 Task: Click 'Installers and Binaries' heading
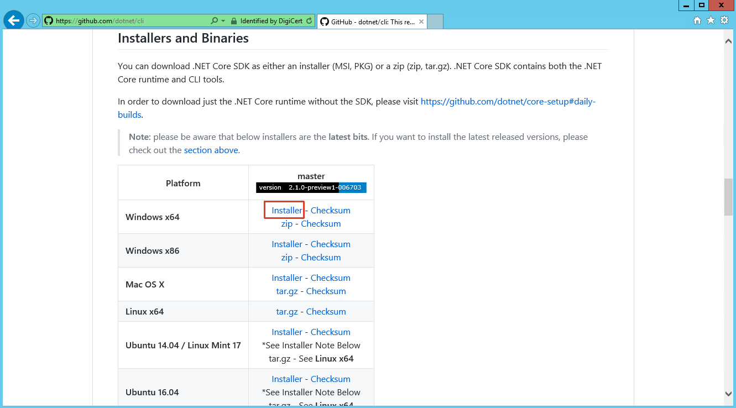point(183,38)
